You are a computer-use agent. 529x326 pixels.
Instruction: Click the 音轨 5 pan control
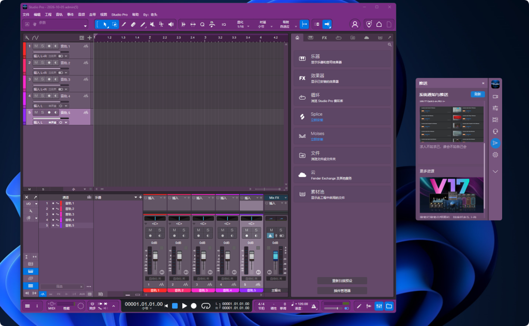coord(252,219)
